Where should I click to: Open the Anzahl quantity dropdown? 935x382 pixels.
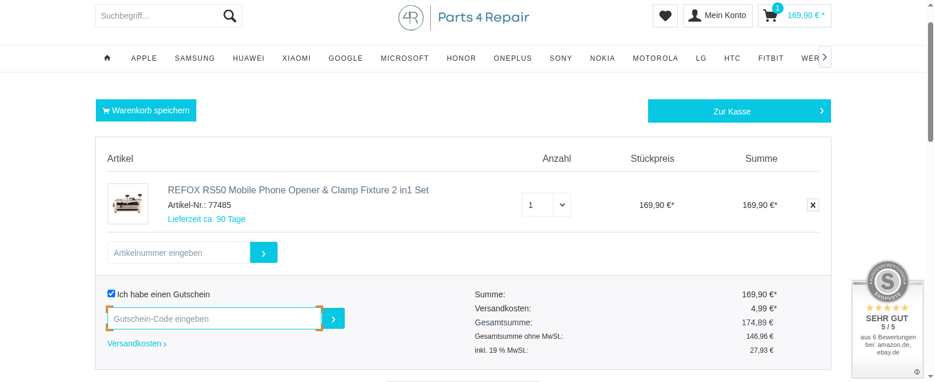pos(546,205)
